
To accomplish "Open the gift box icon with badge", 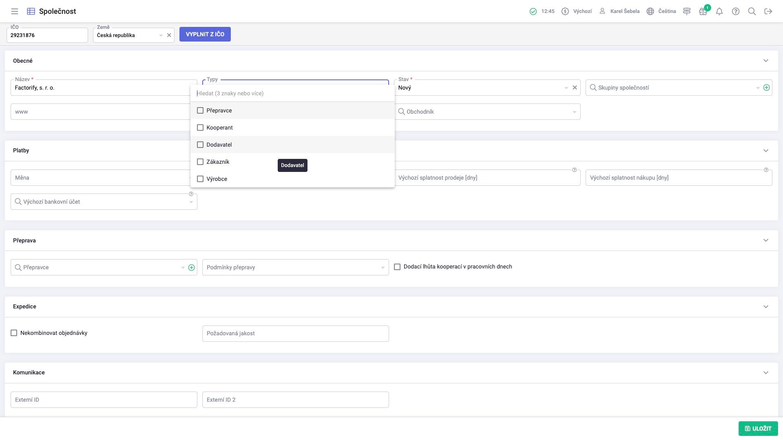I will (703, 11).
